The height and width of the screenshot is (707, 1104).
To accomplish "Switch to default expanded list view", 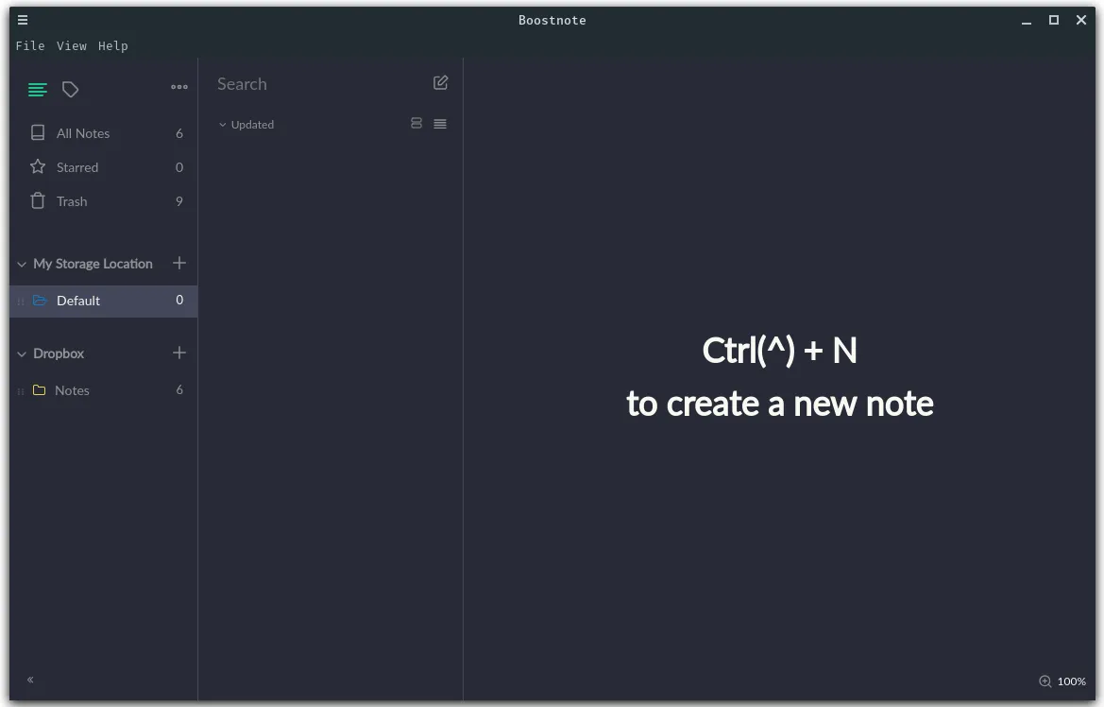I will [x=416, y=124].
